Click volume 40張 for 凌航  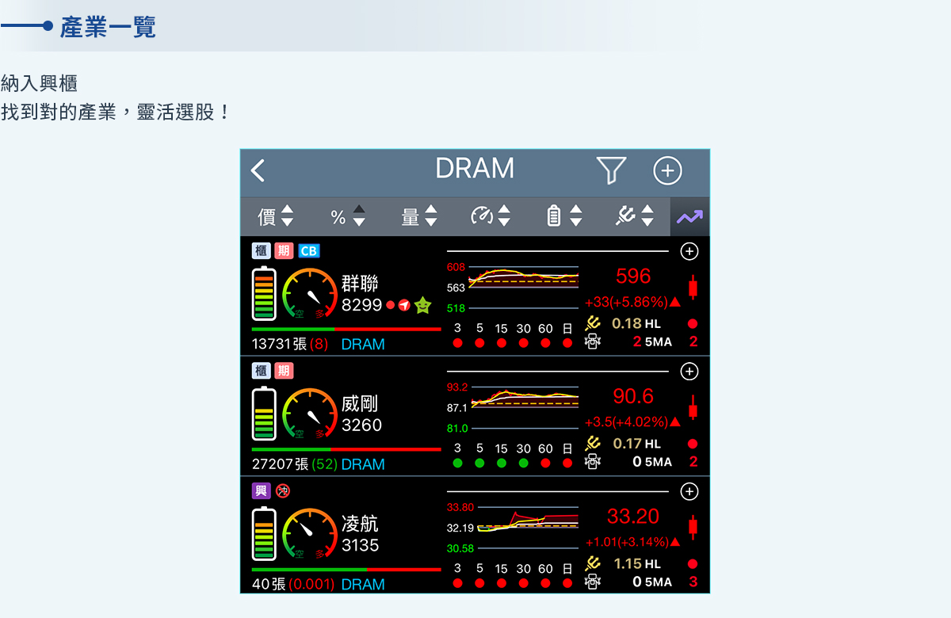(x=269, y=585)
